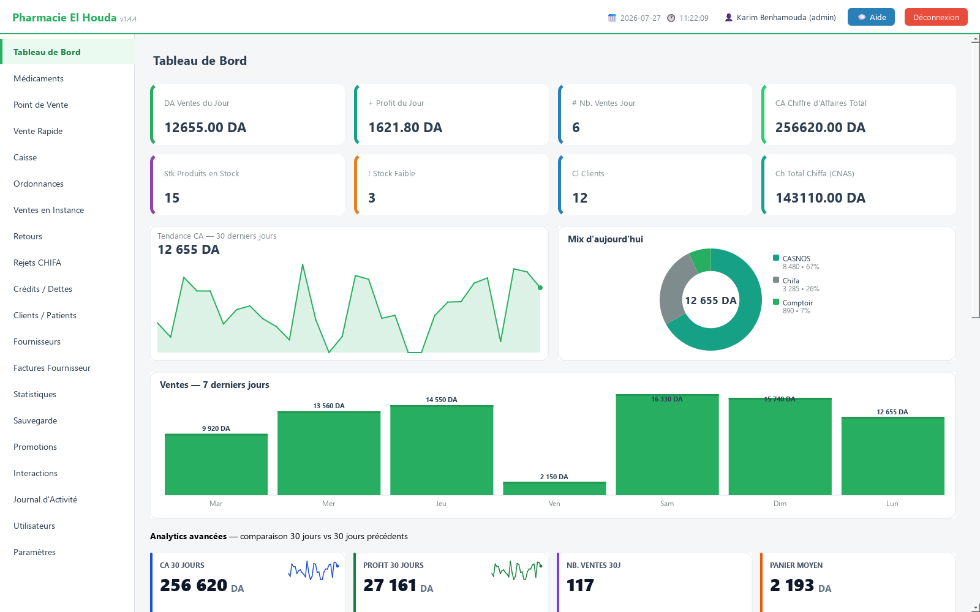The width and height of the screenshot is (980, 612).
Task: Click the Profit 30 Jours sparkline chart
Action: (x=517, y=570)
